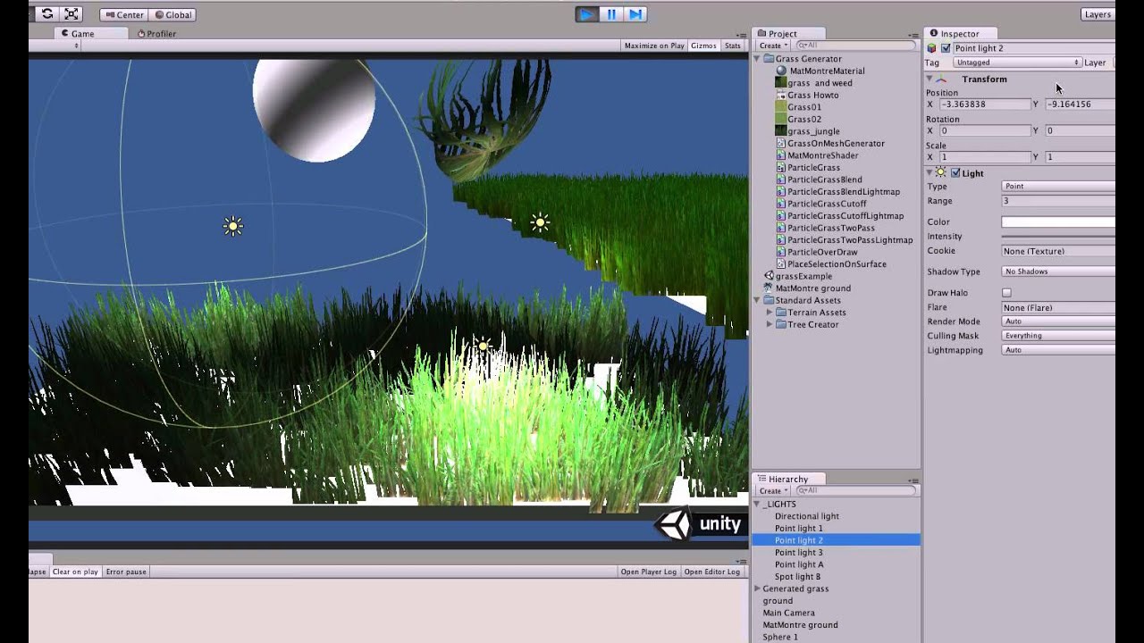Image resolution: width=1144 pixels, height=643 pixels.
Task: Click the Open Editor Log button
Action: pos(712,571)
